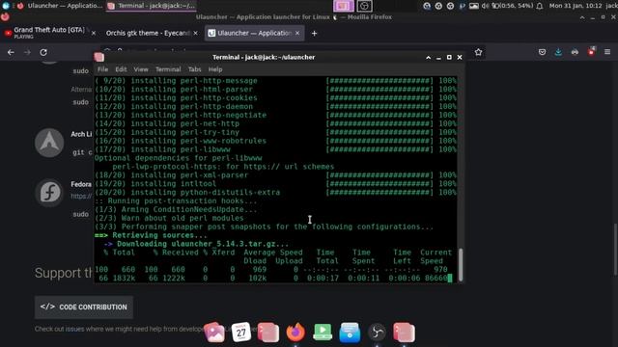Click the 'Retrieving sources...' line in the terminal

point(151,235)
